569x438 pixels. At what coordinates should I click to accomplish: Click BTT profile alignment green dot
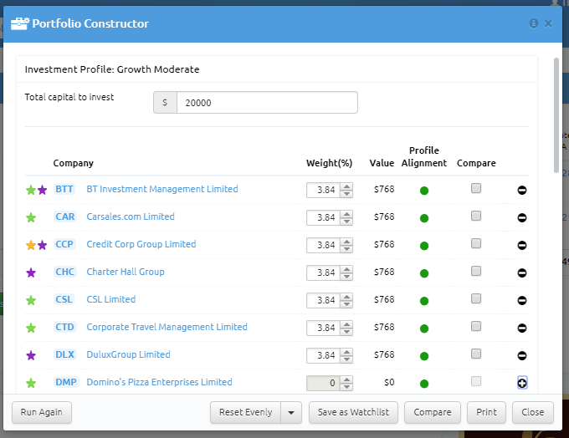[x=424, y=191]
